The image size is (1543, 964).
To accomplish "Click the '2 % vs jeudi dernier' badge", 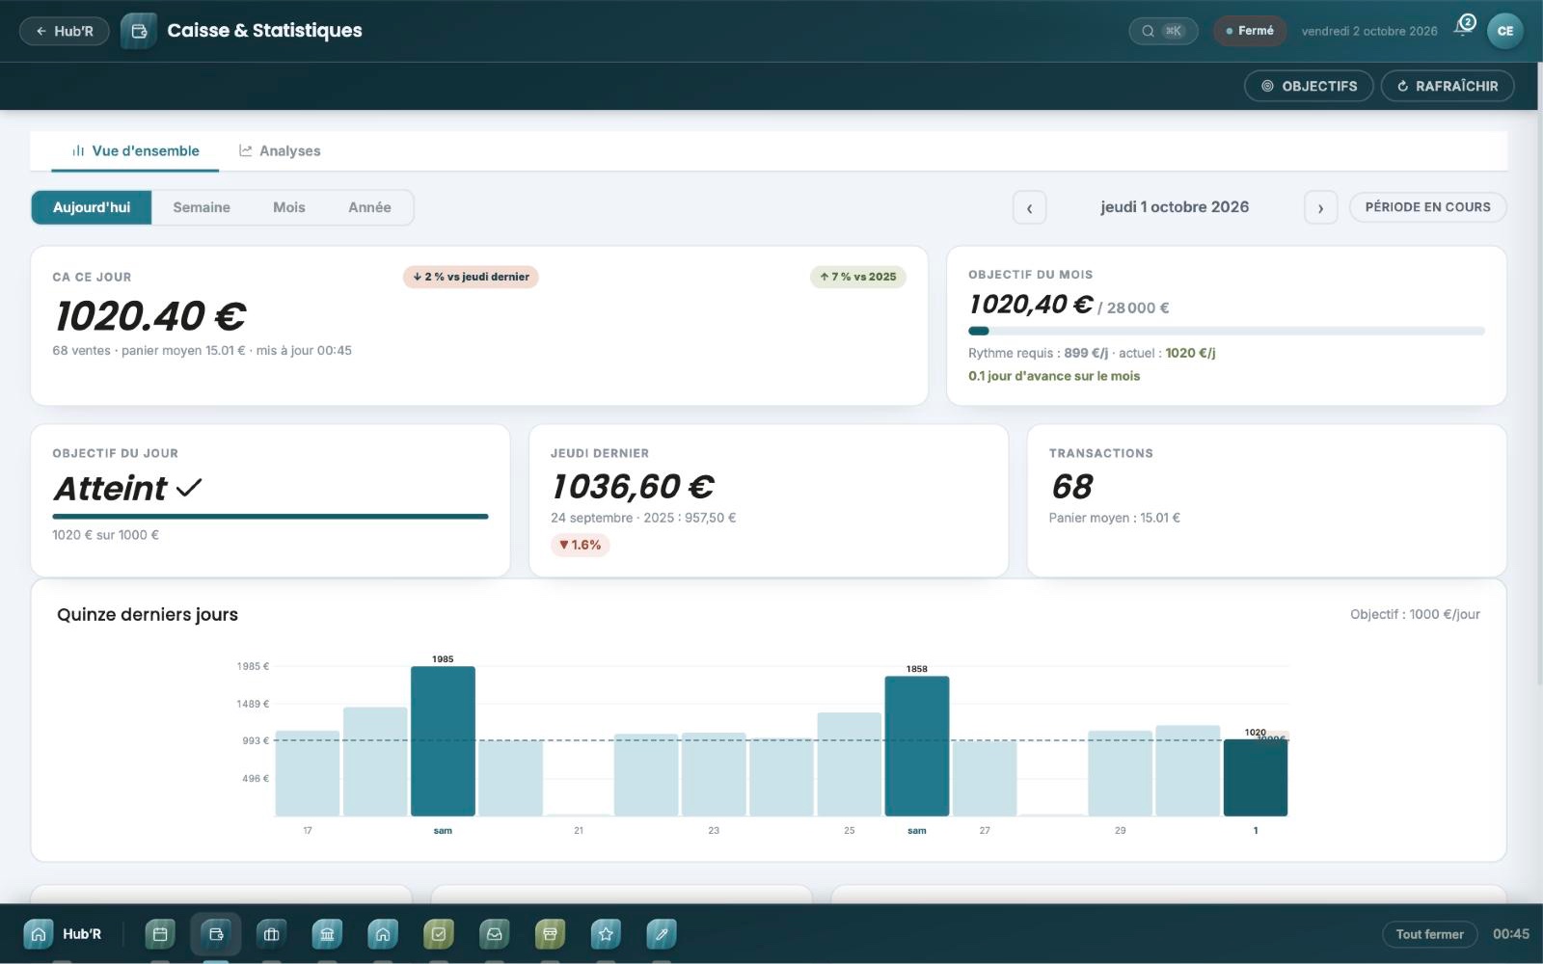I will tap(471, 277).
